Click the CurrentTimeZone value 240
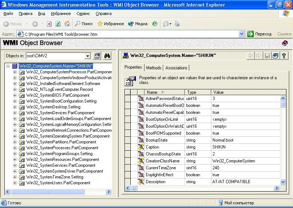Screen dimensions: 293x208 coord(216,168)
